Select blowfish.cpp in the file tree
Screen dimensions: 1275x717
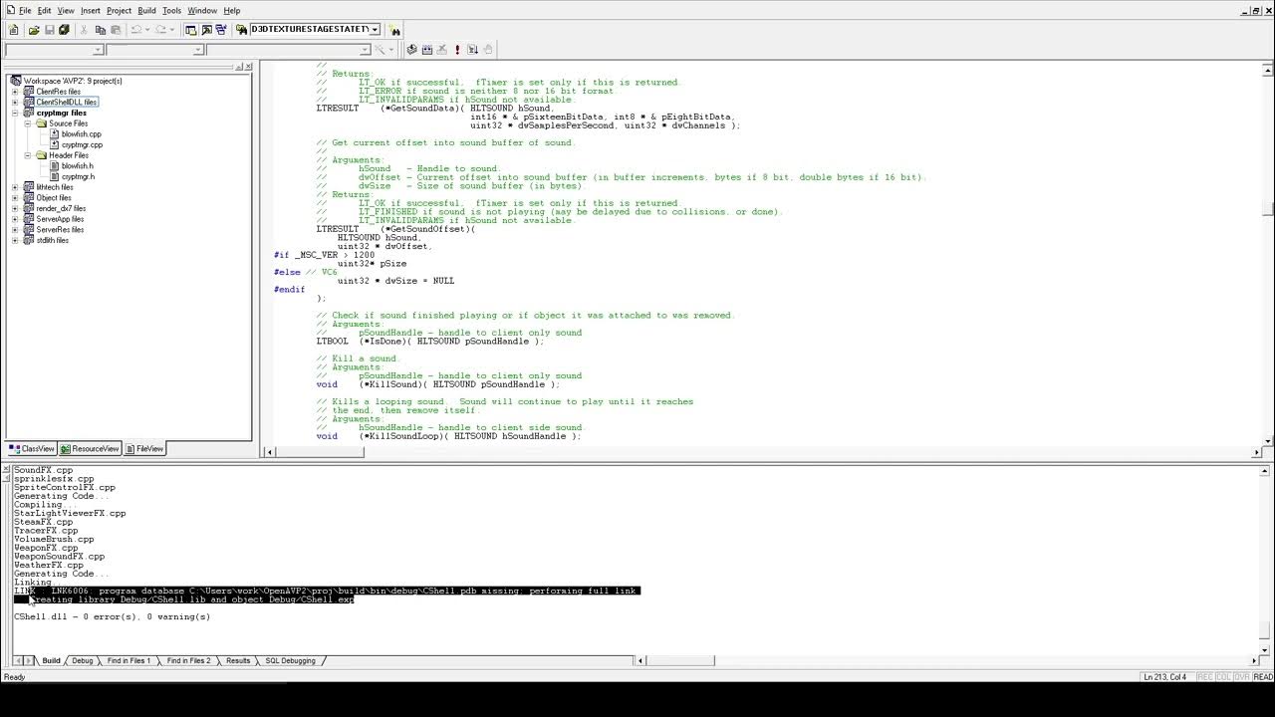coord(81,133)
